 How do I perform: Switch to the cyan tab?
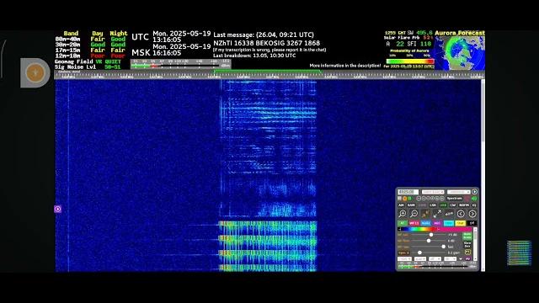[449, 223]
